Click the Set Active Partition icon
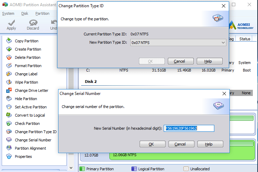 click(9, 107)
